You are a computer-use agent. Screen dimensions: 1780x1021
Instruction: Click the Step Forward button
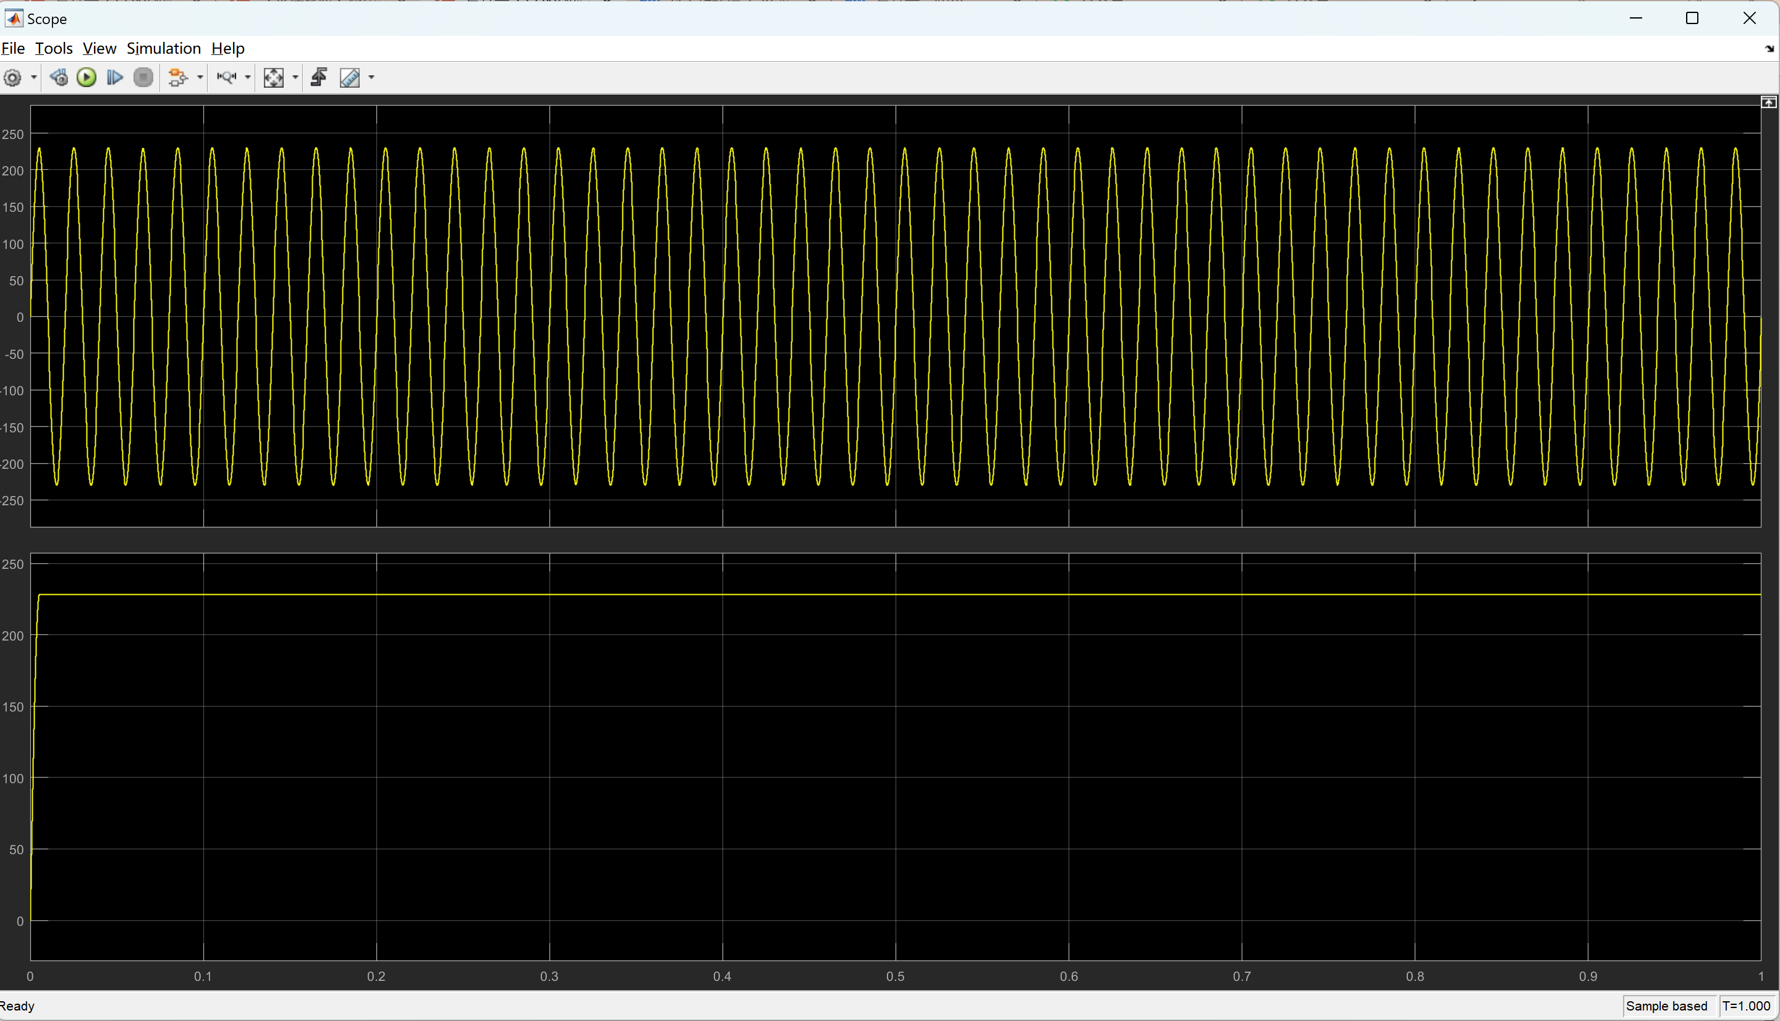coord(114,77)
